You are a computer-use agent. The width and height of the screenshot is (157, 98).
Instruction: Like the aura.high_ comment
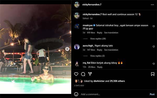tap(154, 47)
